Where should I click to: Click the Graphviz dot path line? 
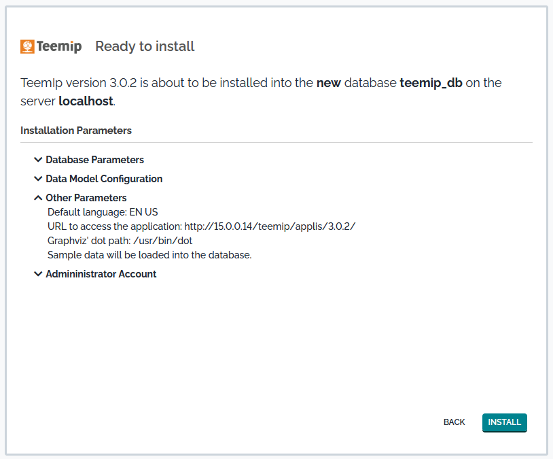120,241
